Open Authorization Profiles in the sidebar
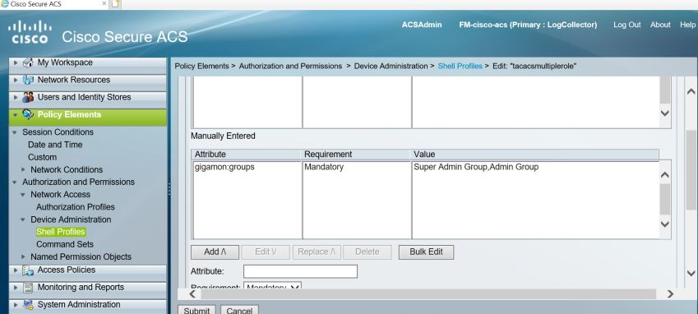The height and width of the screenshot is (314, 698). tap(76, 207)
